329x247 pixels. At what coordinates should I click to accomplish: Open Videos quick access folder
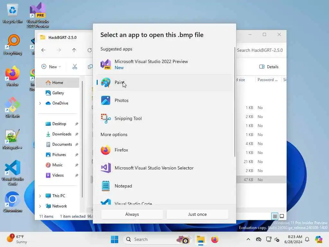click(58, 175)
